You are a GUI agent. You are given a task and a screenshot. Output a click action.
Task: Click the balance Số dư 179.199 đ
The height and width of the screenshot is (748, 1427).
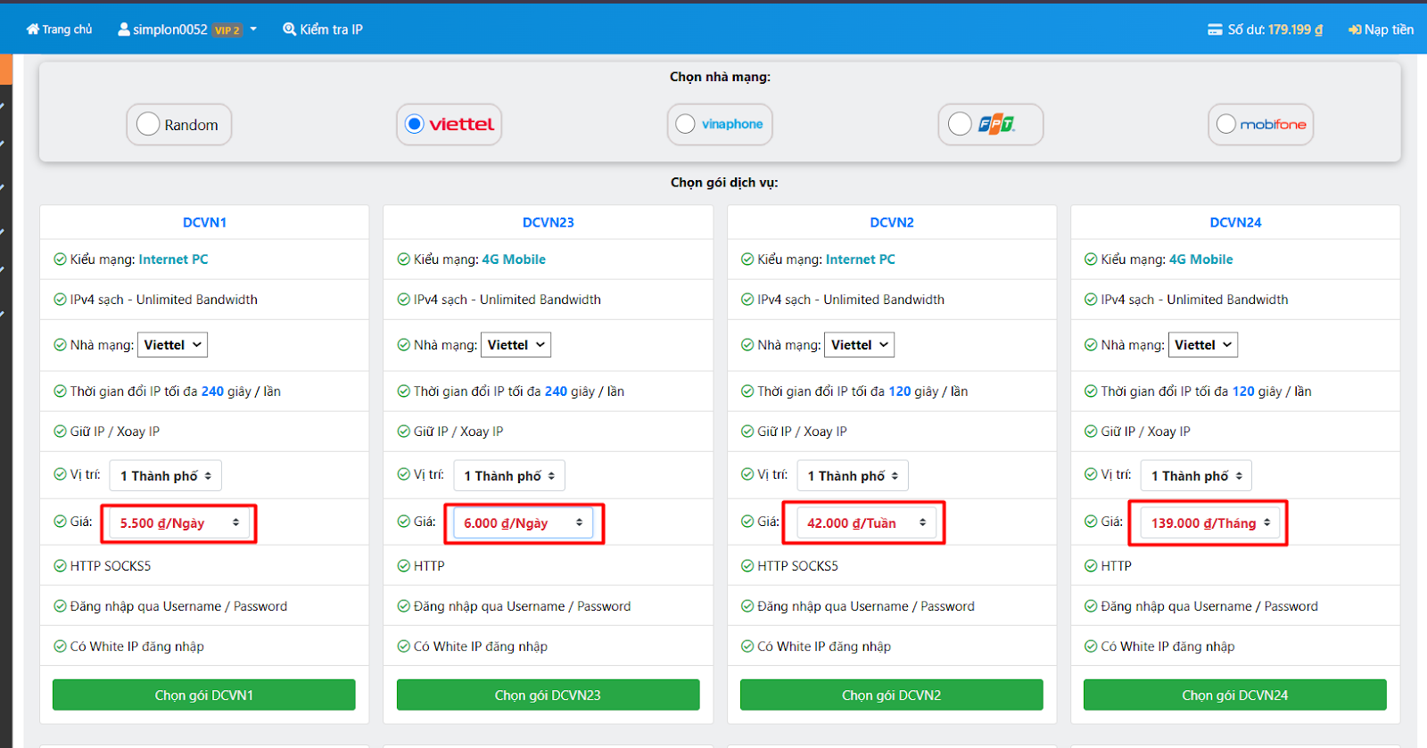(1265, 29)
